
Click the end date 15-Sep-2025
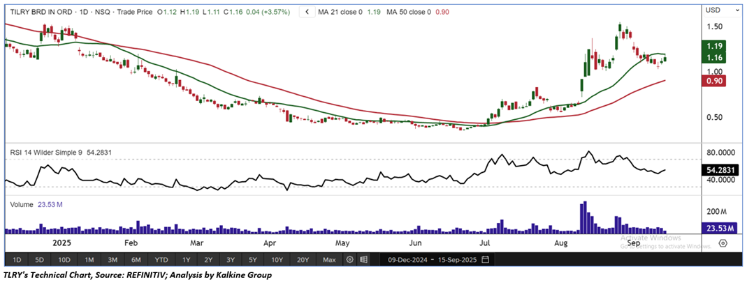coord(458,260)
